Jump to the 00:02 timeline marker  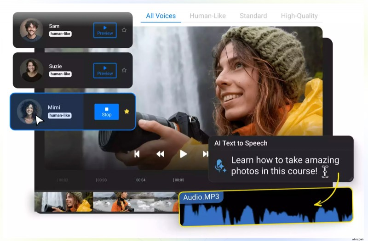point(63,180)
